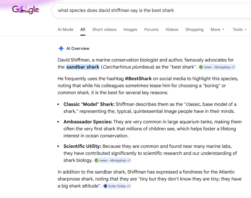The width and height of the screenshot is (251, 198).
Task: Click the Mongabay favicon after shark biology
Action: (96, 161)
